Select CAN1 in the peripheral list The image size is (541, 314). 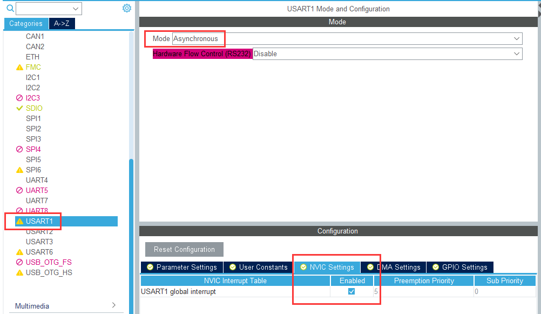click(35, 36)
